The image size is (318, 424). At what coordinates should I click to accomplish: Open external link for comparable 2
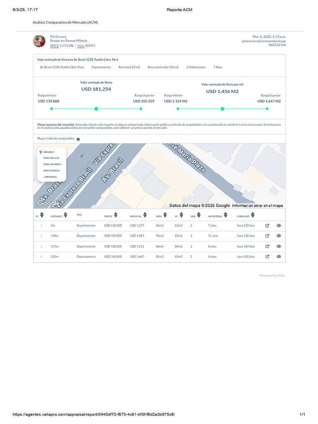[267, 236]
